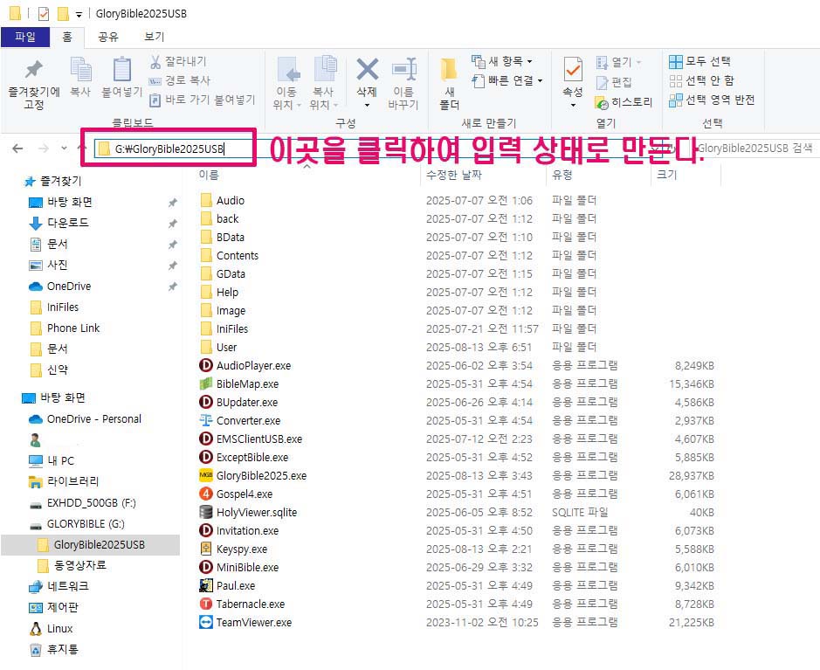This screenshot has width=820, height=670.
Task: Click the 붙여넣기 (Paste) clipboard icon
Action: point(122,70)
